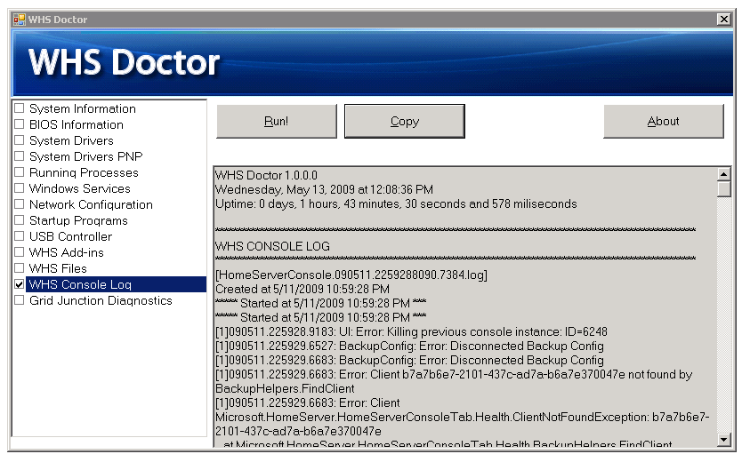The width and height of the screenshot is (742, 462).
Task: Click the 'WHS Doctor 1.0.0.0' log line
Action: tap(266, 175)
